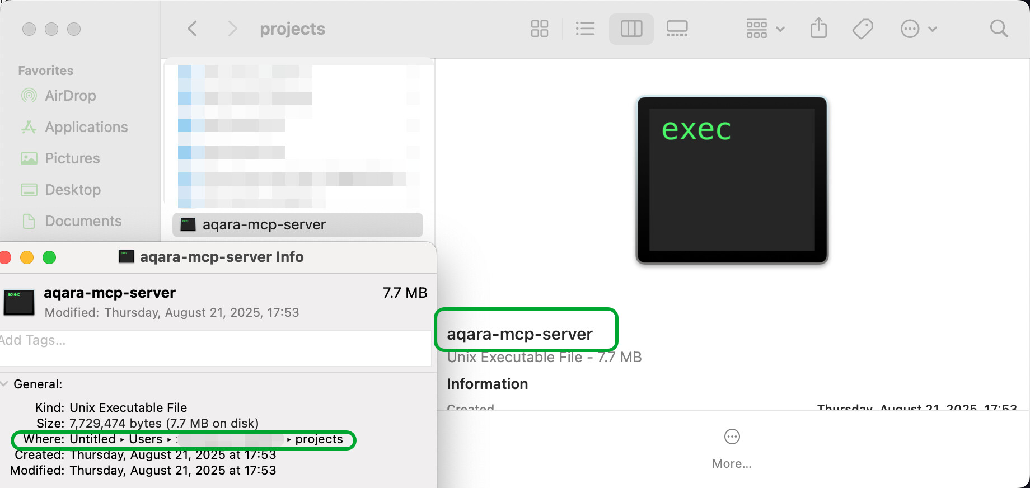Go back using the back arrow

(x=192, y=29)
